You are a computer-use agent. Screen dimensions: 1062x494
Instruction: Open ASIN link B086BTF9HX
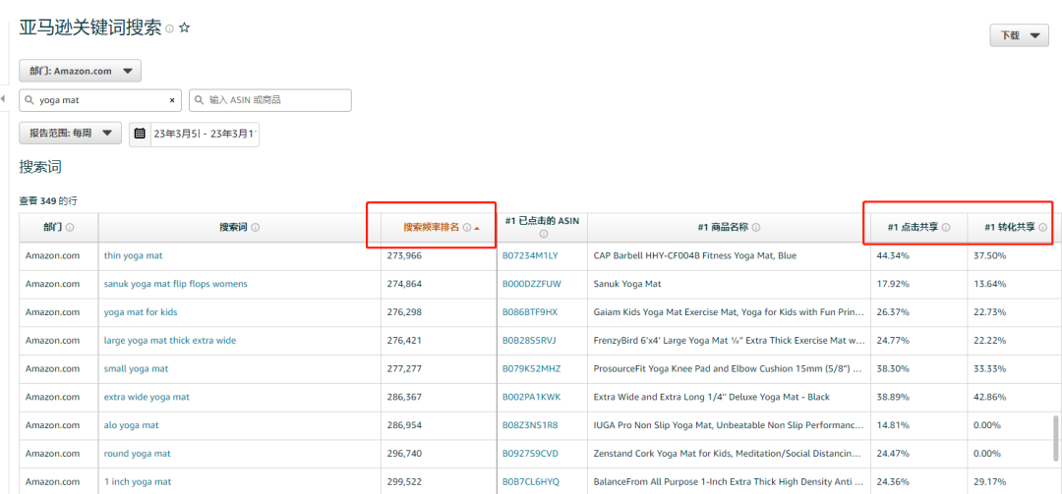pyautogui.click(x=529, y=312)
